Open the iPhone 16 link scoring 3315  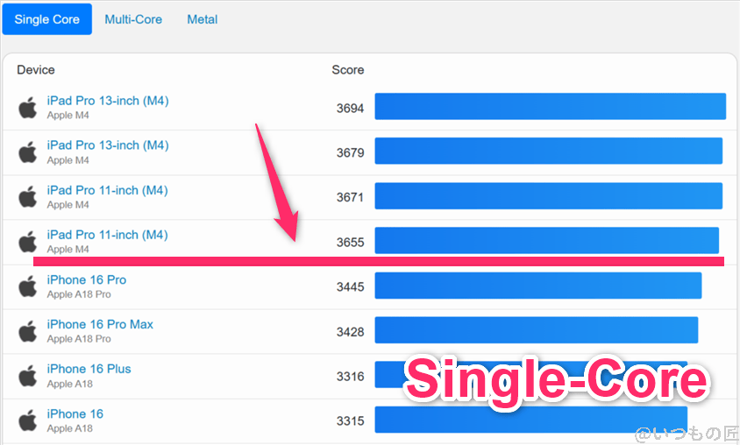tap(75, 413)
